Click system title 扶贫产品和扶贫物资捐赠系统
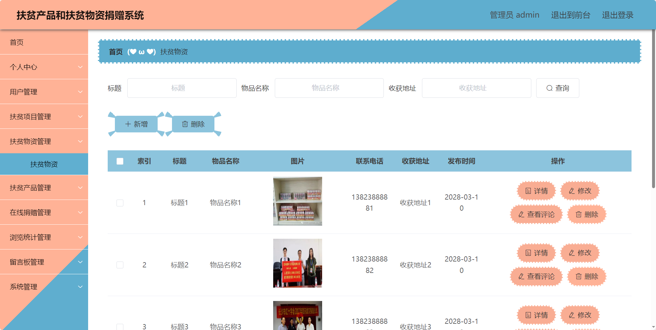 (80, 15)
